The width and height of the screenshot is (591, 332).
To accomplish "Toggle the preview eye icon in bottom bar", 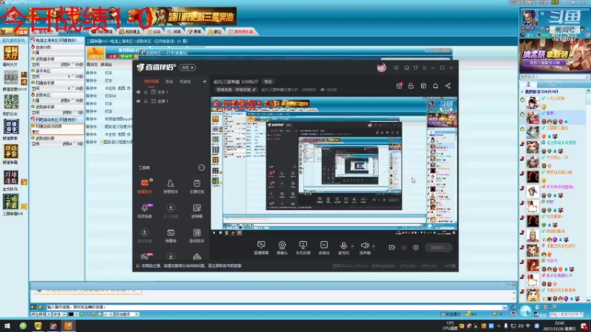I will tap(404, 247).
